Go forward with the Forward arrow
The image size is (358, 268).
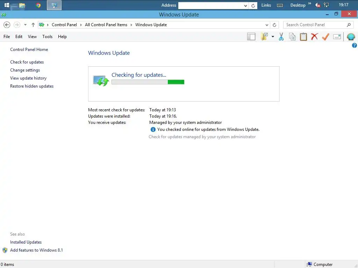tap(17, 25)
